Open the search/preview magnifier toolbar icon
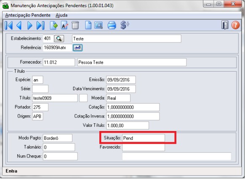The image size is (245, 179). 99,25
